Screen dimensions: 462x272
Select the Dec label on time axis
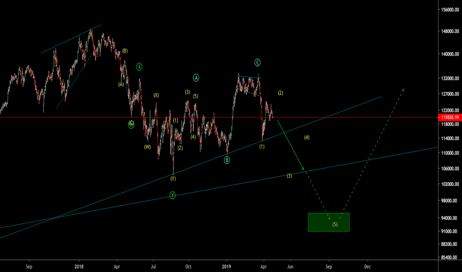pos(367,267)
